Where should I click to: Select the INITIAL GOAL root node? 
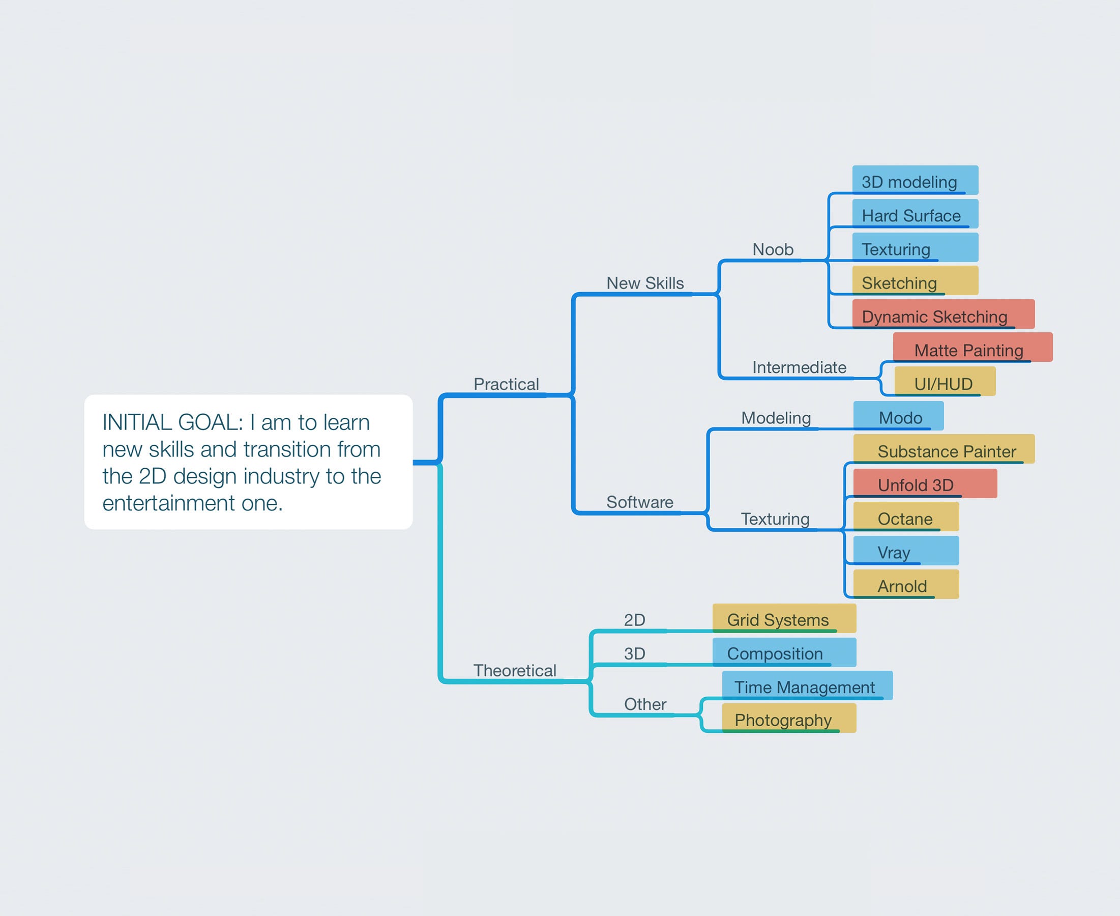(x=248, y=462)
